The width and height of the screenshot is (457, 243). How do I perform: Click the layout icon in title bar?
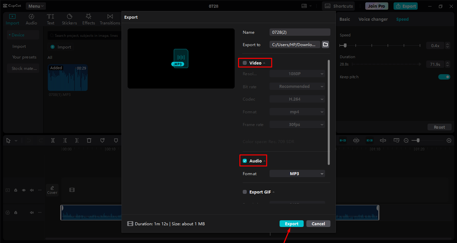(x=304, y=6)
